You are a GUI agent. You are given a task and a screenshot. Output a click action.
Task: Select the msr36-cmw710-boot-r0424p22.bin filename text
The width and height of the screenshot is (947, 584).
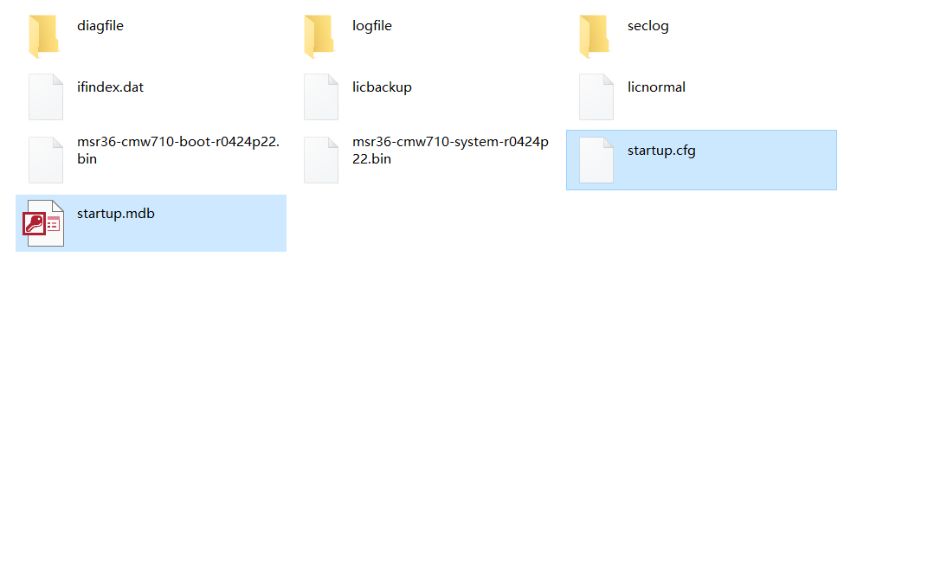click(178, 151)
